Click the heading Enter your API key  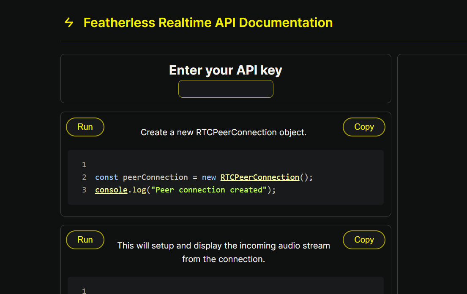pos(225,70)
